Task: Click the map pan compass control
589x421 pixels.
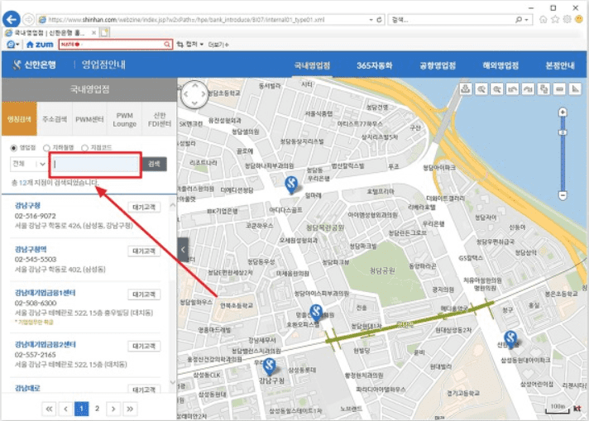Action: (x=194, y=94)
